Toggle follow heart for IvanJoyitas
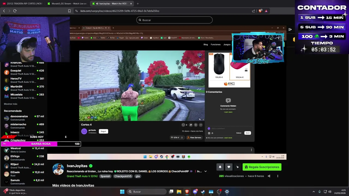This screenshot has width=349, height=196. (229, 167)
